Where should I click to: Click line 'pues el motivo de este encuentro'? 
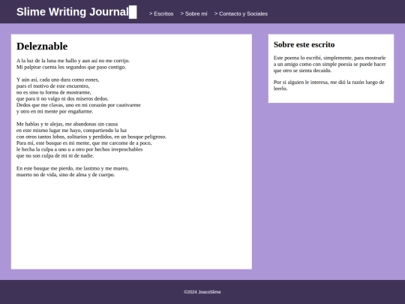click(53, 86)
